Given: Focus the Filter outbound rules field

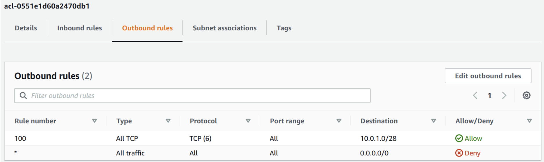Looking at the screenshot, I should tap(198, 95).
